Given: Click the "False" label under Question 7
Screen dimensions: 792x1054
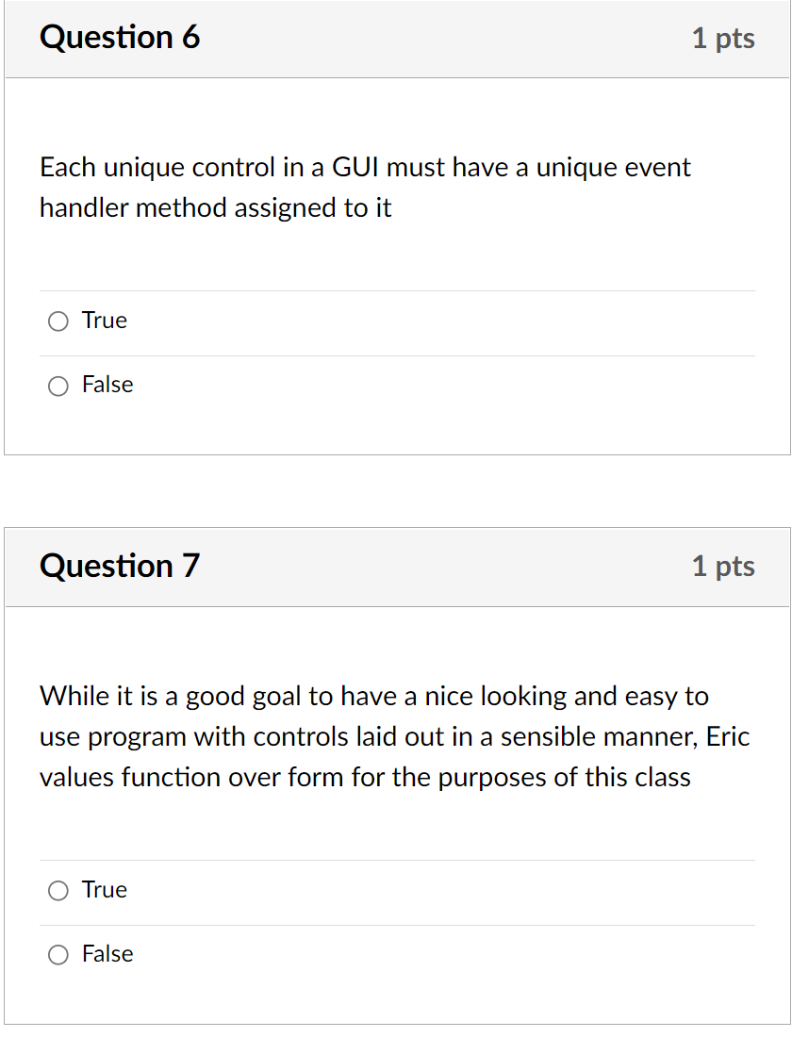Looking at the screenshot, I should coord(107,954).
